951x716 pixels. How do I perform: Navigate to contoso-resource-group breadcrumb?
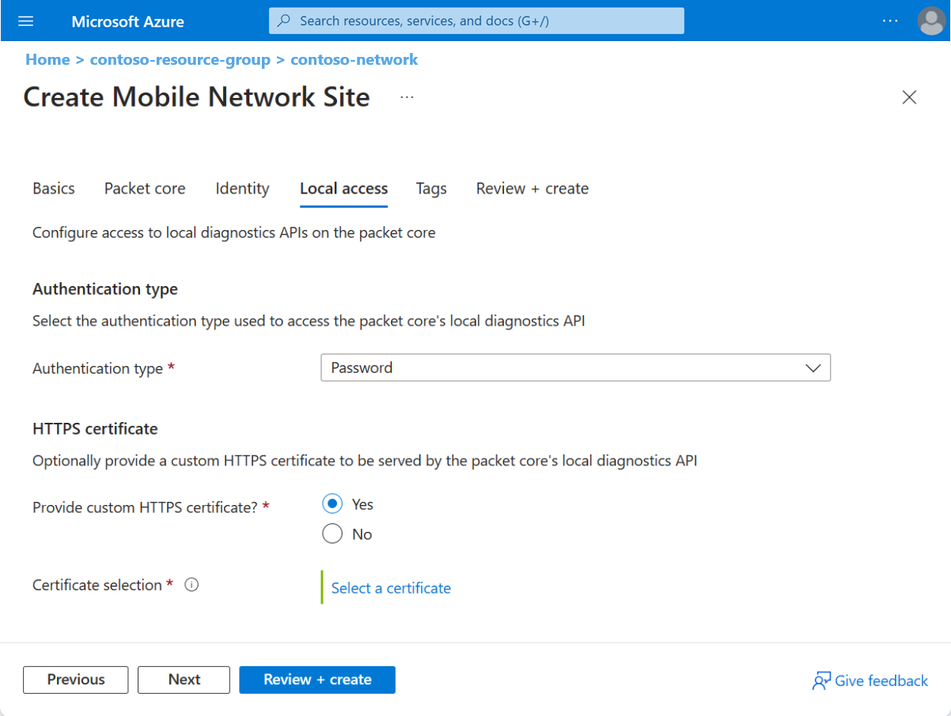tap(180, 59)
